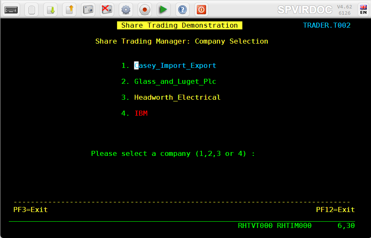371x238 pixels.
Task: Click the PF3=Exit function key label
Action: tap(31, 210)
